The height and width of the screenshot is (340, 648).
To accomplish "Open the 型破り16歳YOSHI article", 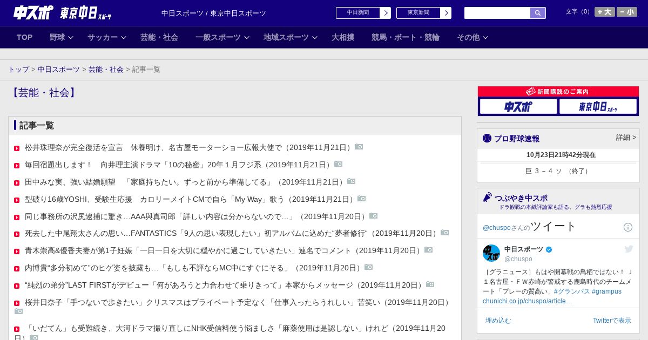I will [x=190, y=199].
